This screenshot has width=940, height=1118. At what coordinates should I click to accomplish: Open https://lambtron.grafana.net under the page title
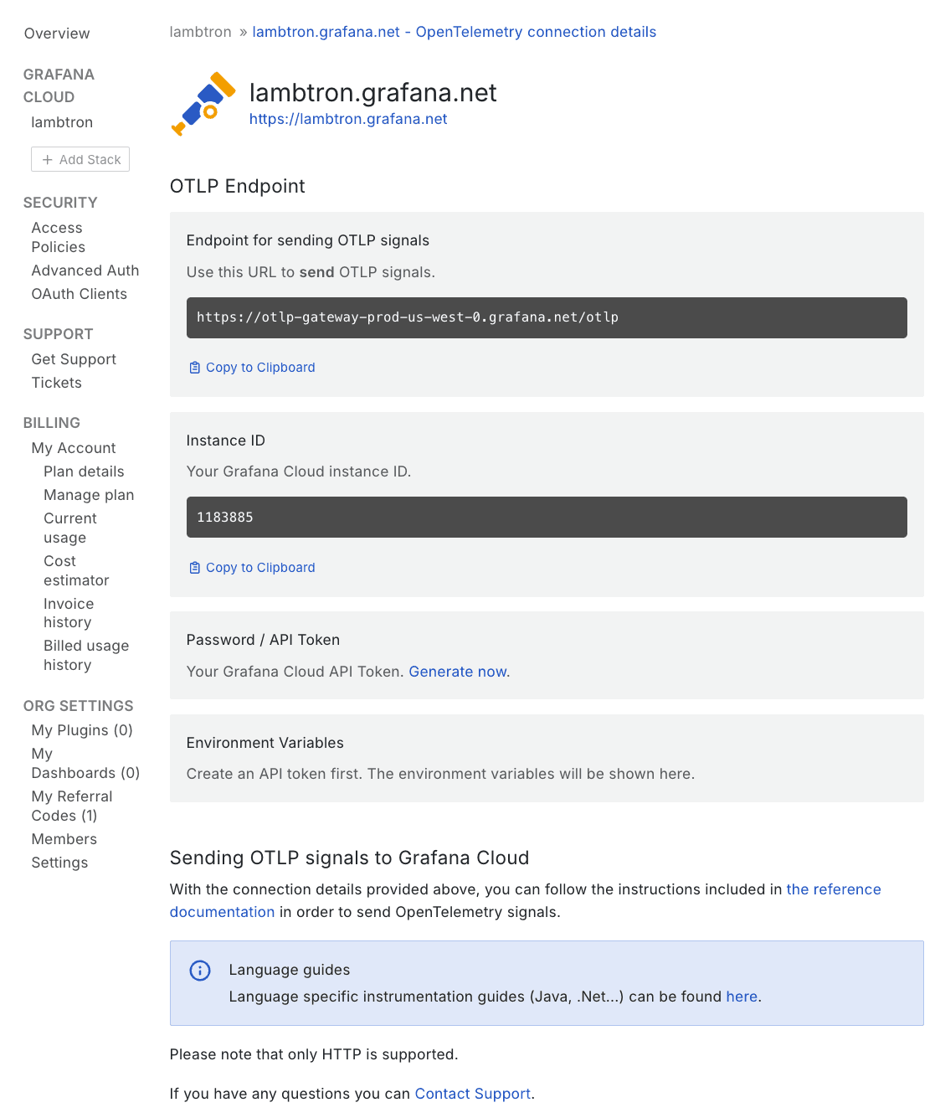tap(347, 119)
